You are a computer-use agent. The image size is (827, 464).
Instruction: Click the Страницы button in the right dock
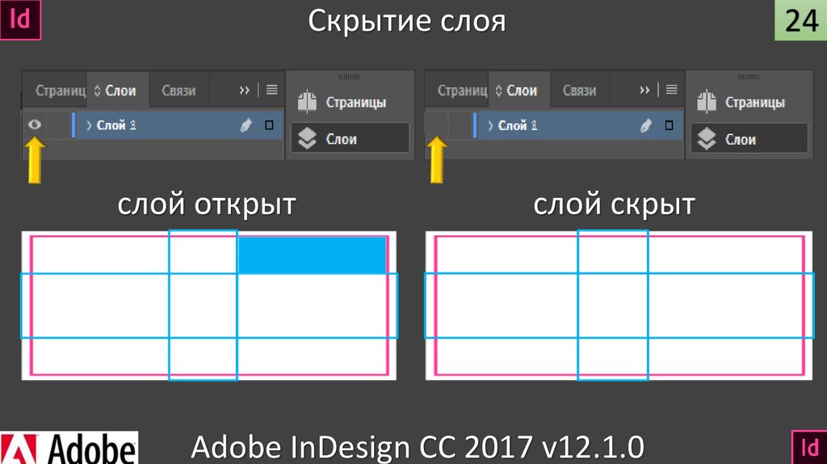754,103
